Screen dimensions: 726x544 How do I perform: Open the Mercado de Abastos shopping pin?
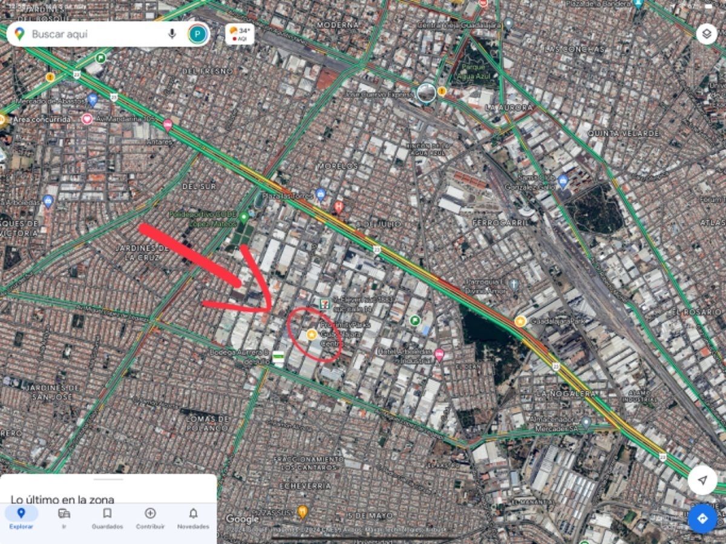[x=93, y=100]
